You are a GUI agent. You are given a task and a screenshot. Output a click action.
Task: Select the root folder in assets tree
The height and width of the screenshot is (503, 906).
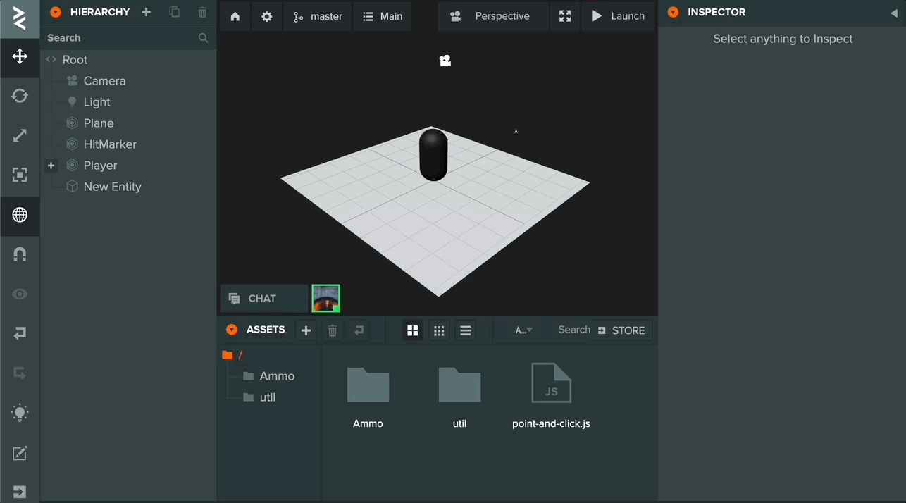(x=232, y=355)
